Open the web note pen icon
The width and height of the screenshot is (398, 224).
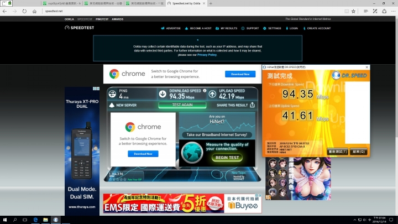(375, 11)
